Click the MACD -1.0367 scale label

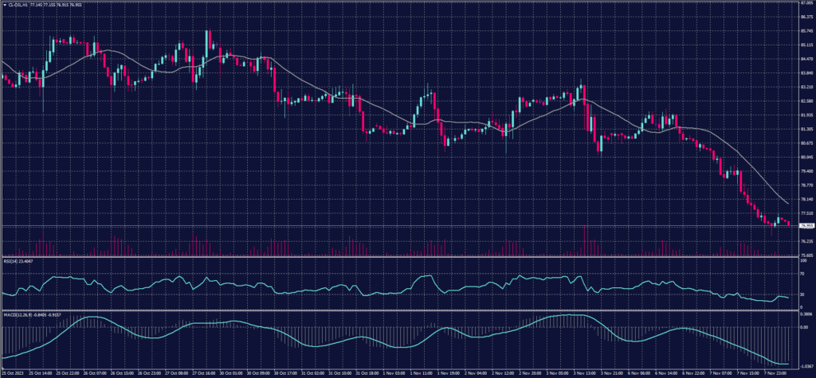803,365
